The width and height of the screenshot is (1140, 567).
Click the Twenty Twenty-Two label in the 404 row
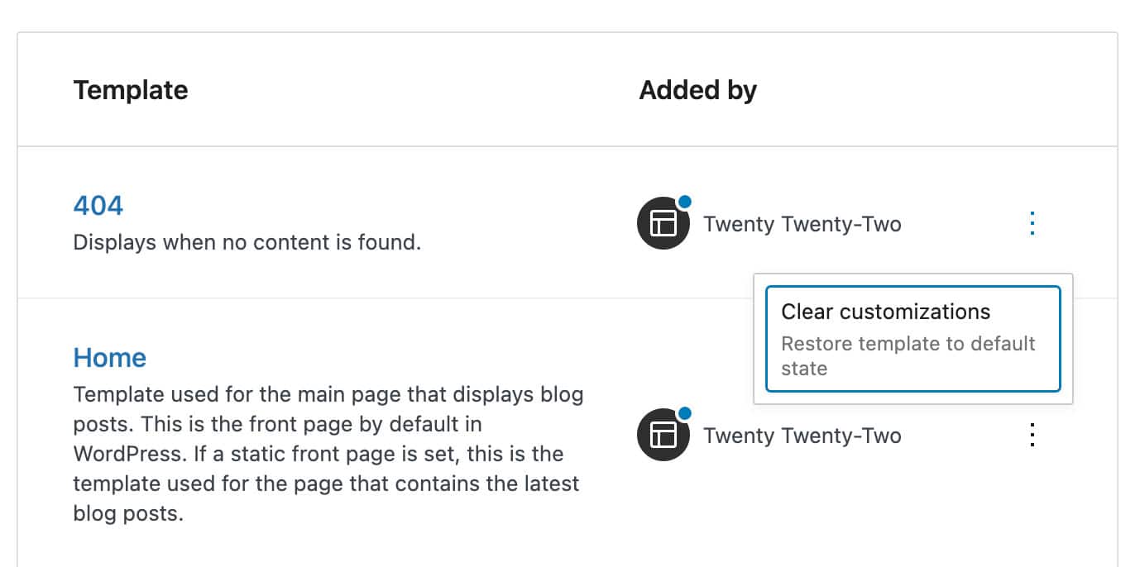802,223
